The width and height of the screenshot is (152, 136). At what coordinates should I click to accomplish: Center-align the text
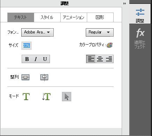point(100,59)
